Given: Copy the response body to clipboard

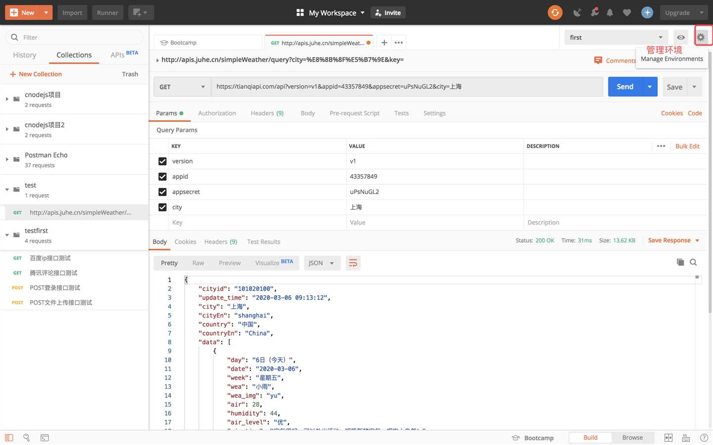Looking at the screenshot, I should click(680, 262).
